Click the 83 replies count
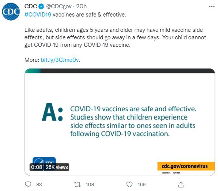The image size is (218, 191). (x=39, y=185)
